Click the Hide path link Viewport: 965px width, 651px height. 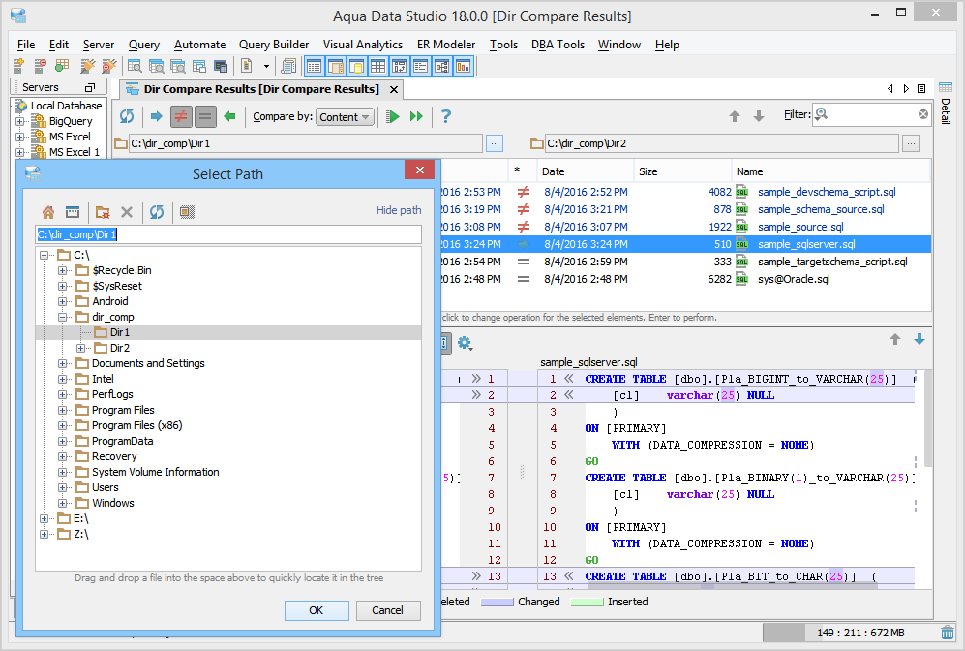tap(398, 210)
